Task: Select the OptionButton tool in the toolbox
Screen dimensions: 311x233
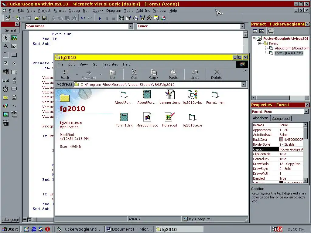Action: (14, 63)
